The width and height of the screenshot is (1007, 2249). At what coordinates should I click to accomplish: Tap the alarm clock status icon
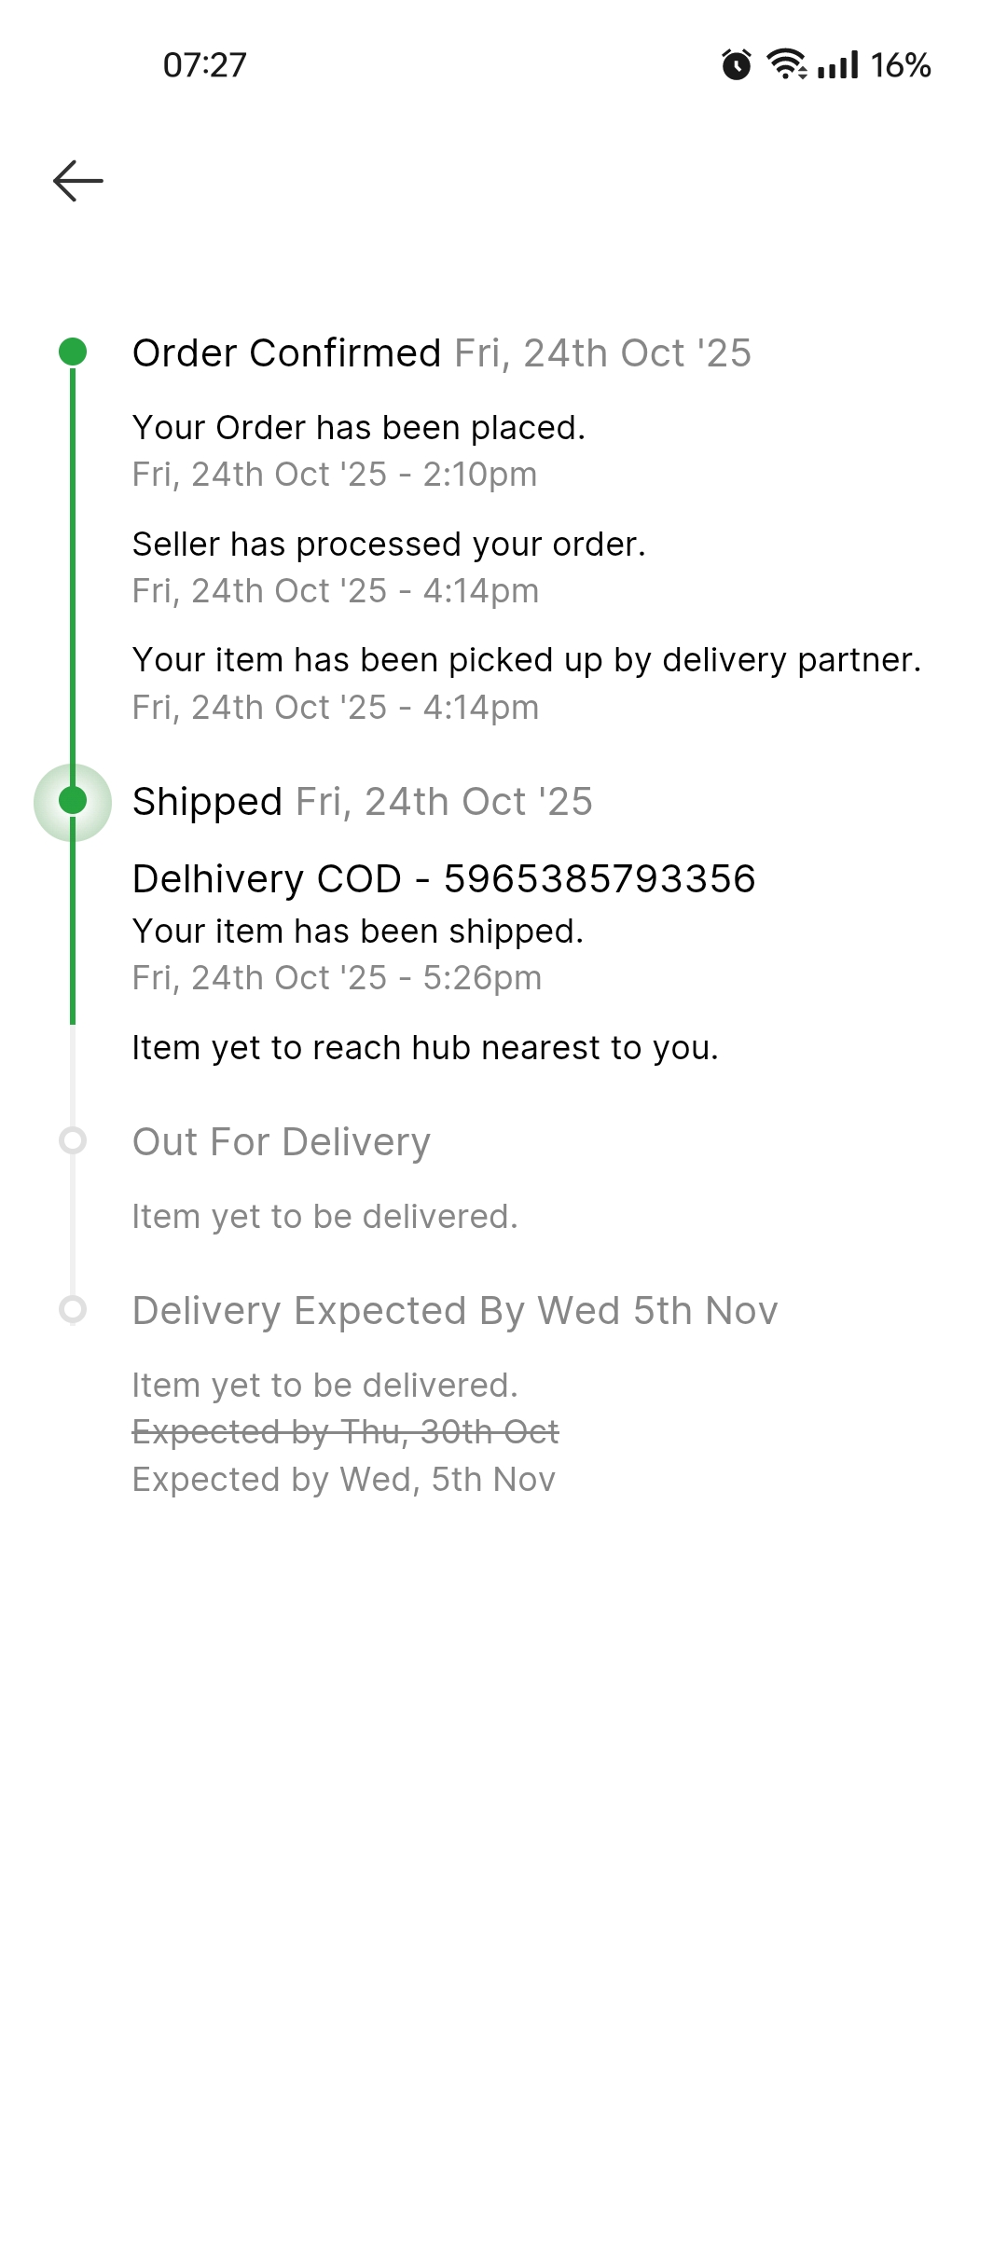tap(736, 65)
